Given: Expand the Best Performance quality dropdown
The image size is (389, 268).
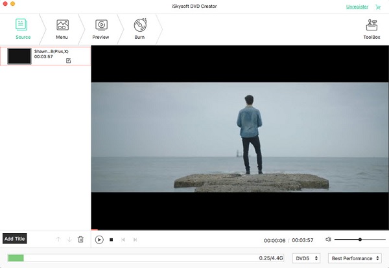Looking at the screenshot, I should click(x=355, y=258).
